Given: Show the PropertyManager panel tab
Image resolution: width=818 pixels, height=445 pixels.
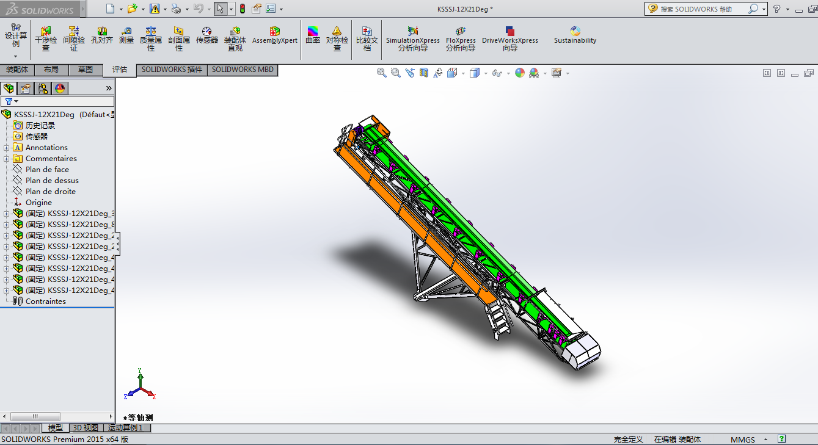Looking at the screenshot, I should click(x=26, y=89).
